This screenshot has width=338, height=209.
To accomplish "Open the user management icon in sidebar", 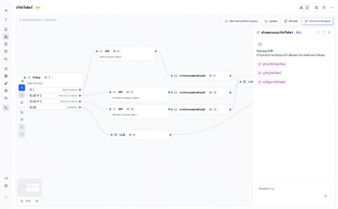I will point(6,98).
